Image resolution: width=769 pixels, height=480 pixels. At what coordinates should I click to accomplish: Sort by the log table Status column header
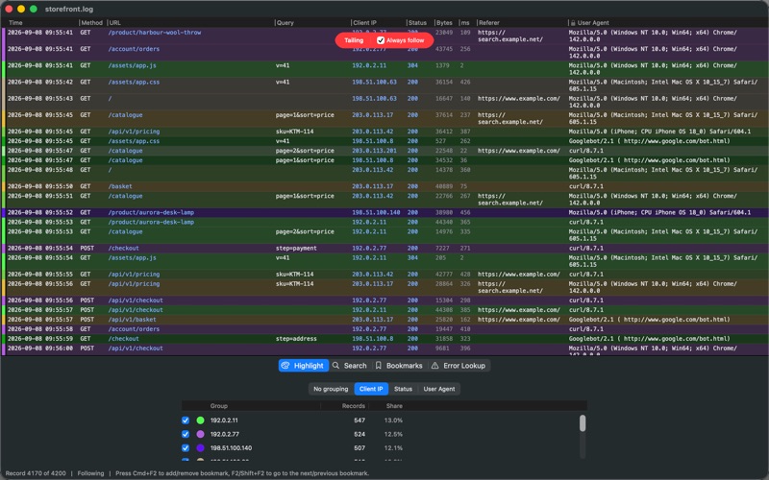point(419,22)
